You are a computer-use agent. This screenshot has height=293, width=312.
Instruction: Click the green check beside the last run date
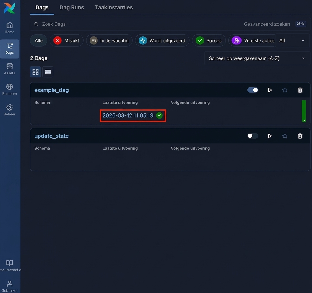point(159,115)
